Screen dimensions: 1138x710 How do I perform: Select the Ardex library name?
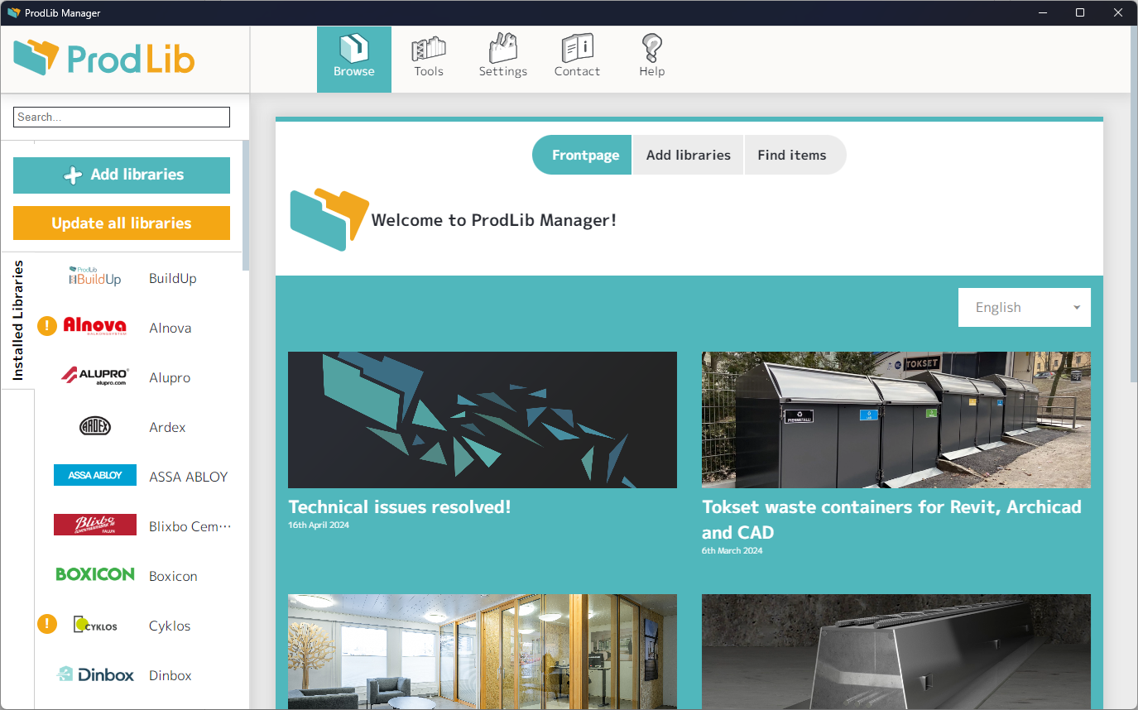pyautogui.click(x=167, y=427)
